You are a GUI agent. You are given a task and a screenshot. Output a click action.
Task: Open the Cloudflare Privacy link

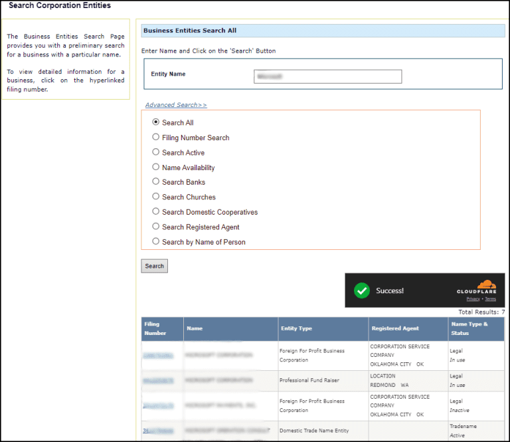[473, 299]
